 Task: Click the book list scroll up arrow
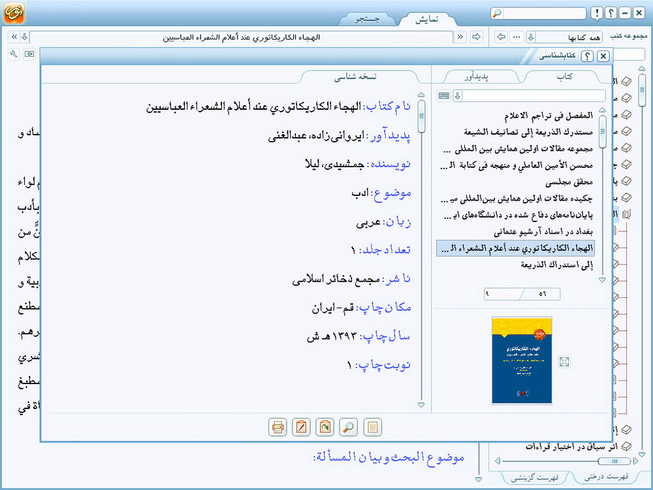coord(602,110)
